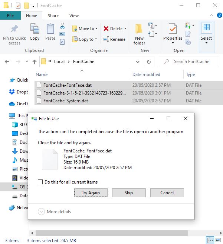Open the Recent locations dropdown

pyautogui.click(x=27, y=62)
